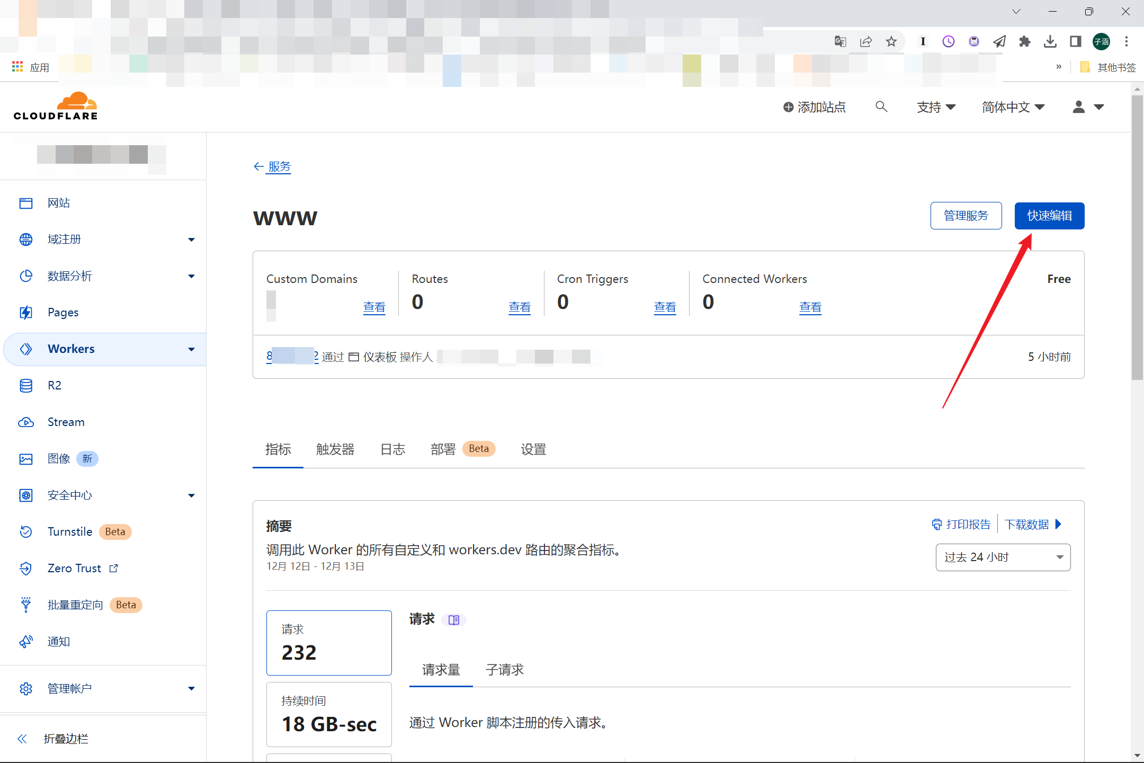
Task: Toggle browser side panel icon
Action: [x=1076, y=41]
